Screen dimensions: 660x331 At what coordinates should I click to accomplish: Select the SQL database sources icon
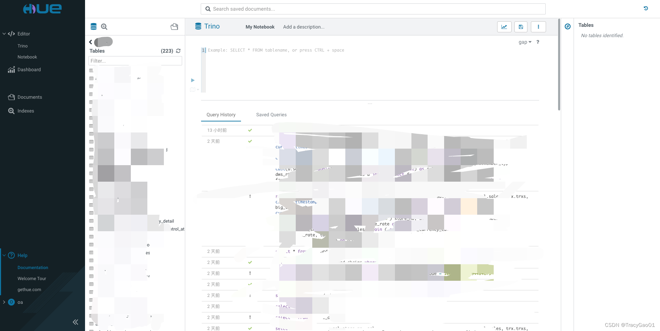[93, 26]
